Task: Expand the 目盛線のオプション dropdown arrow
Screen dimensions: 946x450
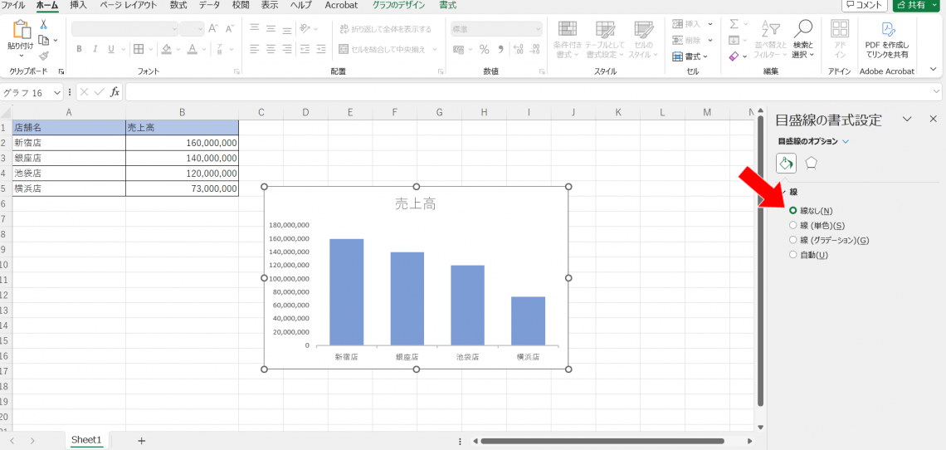Action: (846, 142)
